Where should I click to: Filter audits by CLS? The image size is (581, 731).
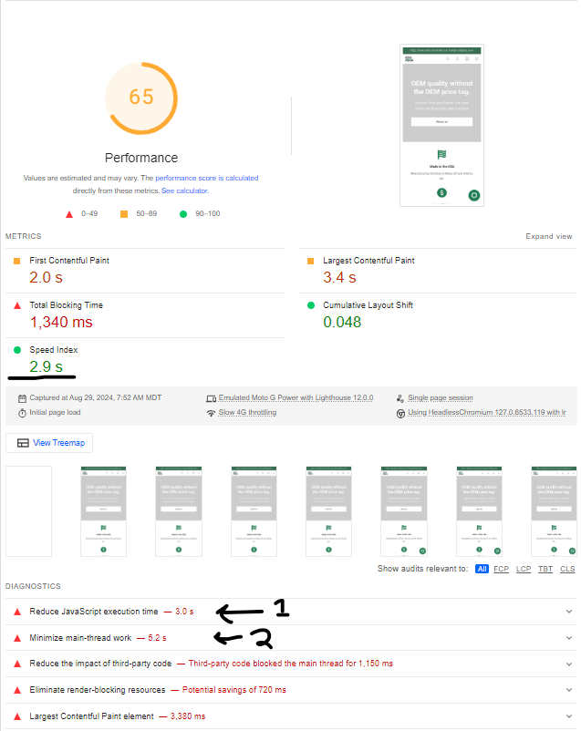coord(567,569)
